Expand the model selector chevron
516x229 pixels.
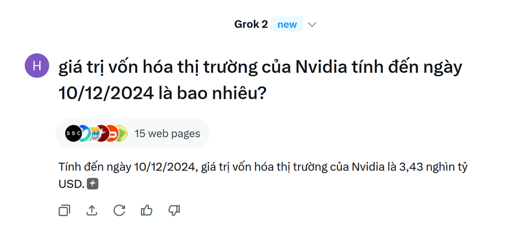pyautogui.click(x=312, y=25)
